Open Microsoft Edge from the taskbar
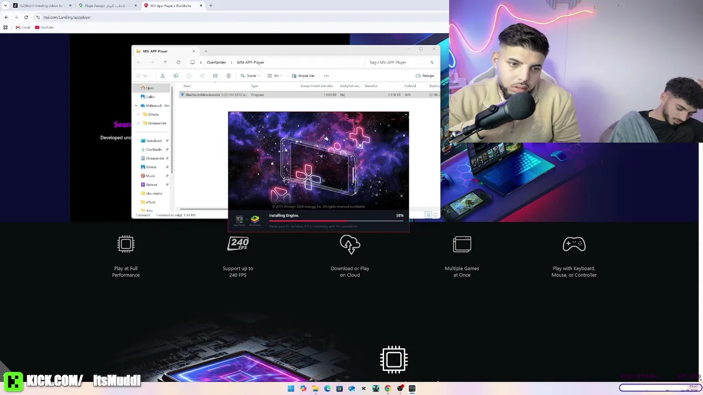 click(327, 389)
